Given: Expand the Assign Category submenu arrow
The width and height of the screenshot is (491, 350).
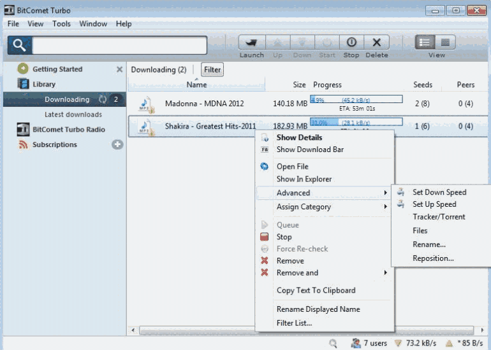Looking at the screenshot, I should [386, 207].
